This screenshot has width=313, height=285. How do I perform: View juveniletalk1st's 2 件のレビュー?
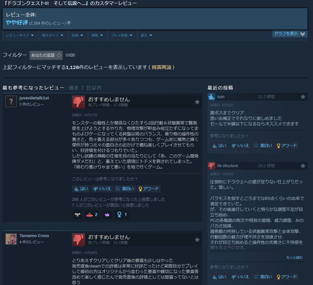tap(31, 104)
